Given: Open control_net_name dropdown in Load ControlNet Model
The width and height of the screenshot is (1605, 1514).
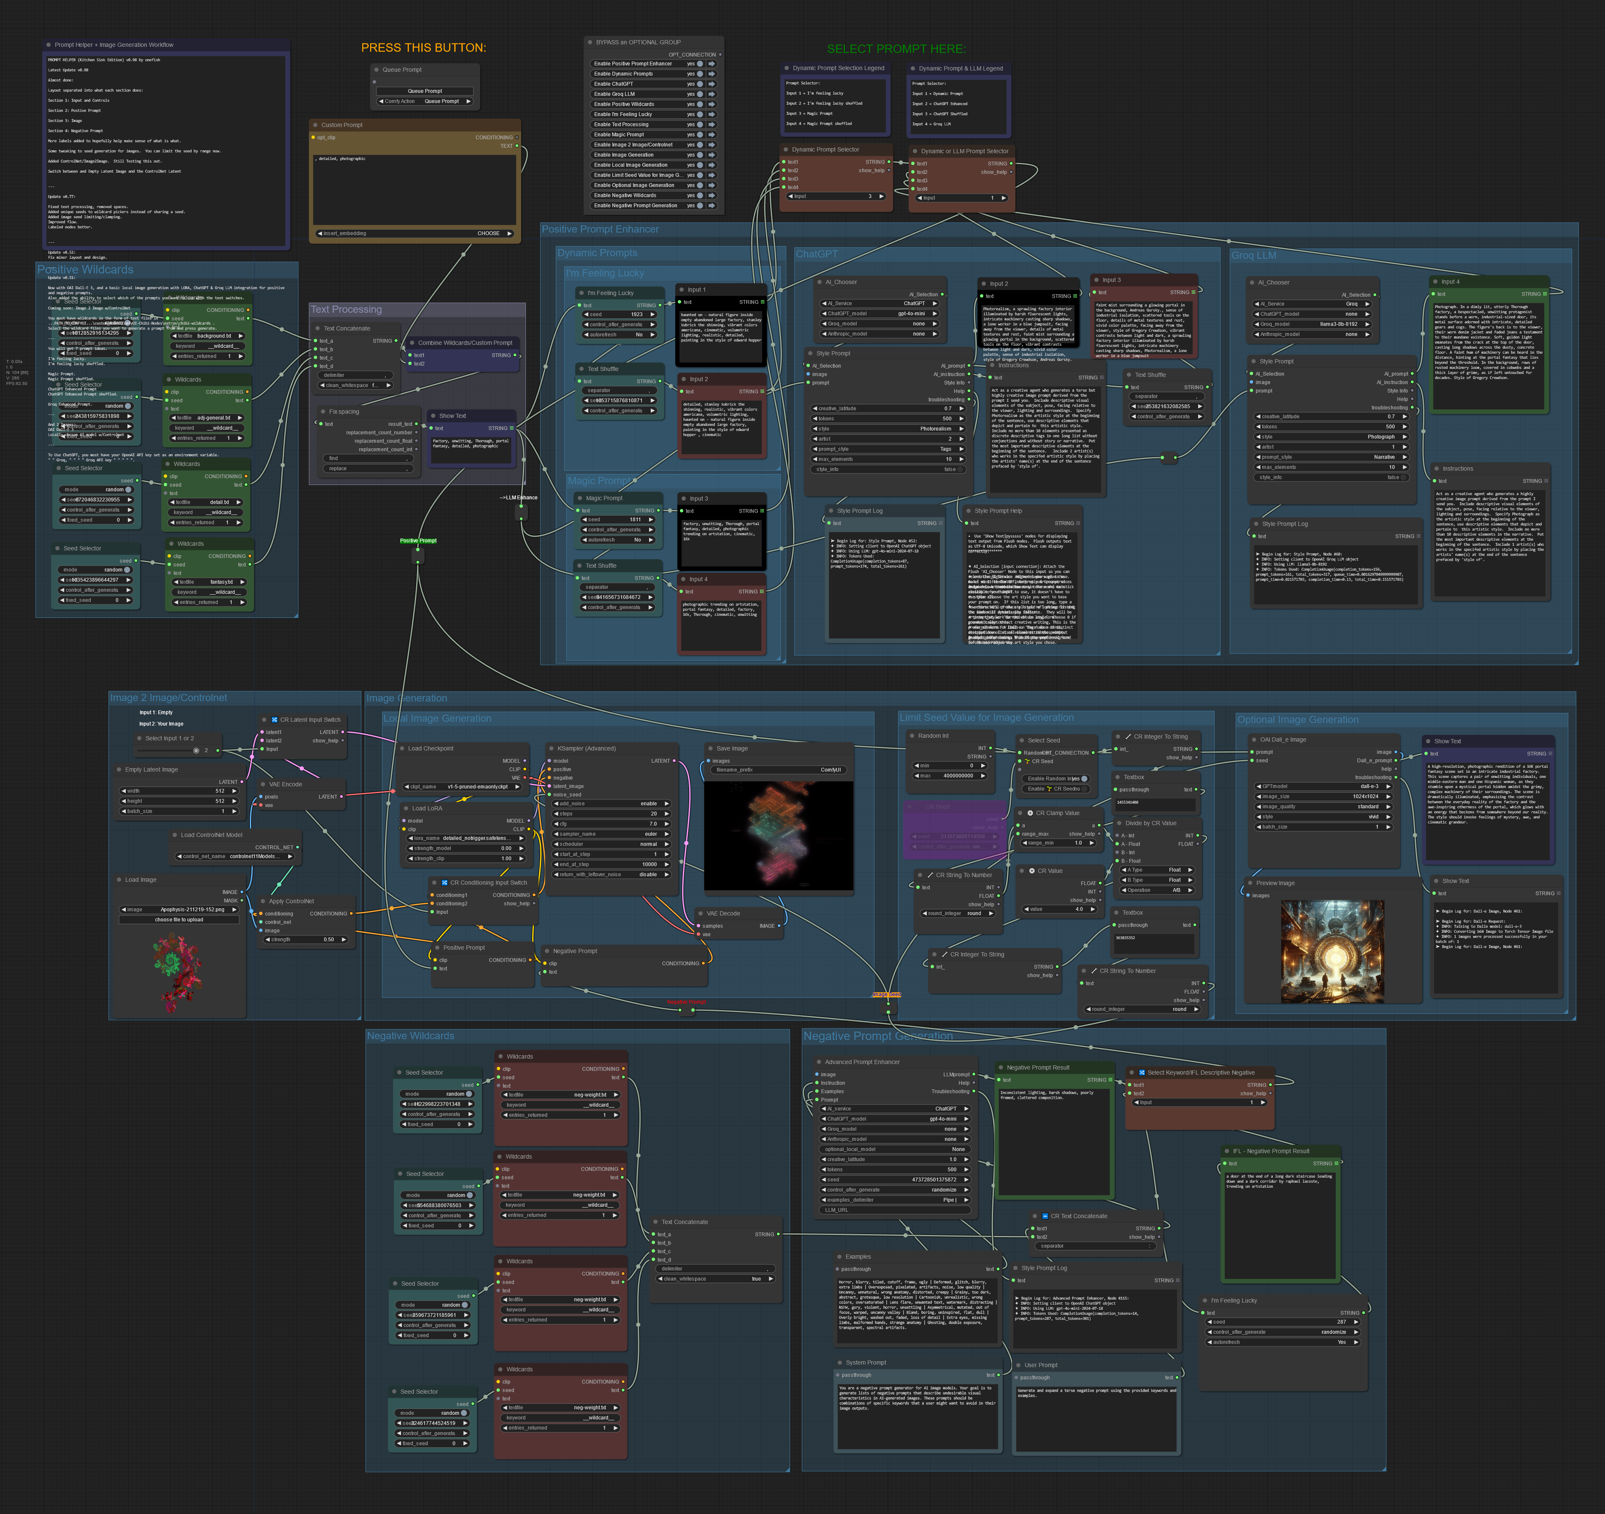Looking at the screenshot, I should click(x=234, y=856).
